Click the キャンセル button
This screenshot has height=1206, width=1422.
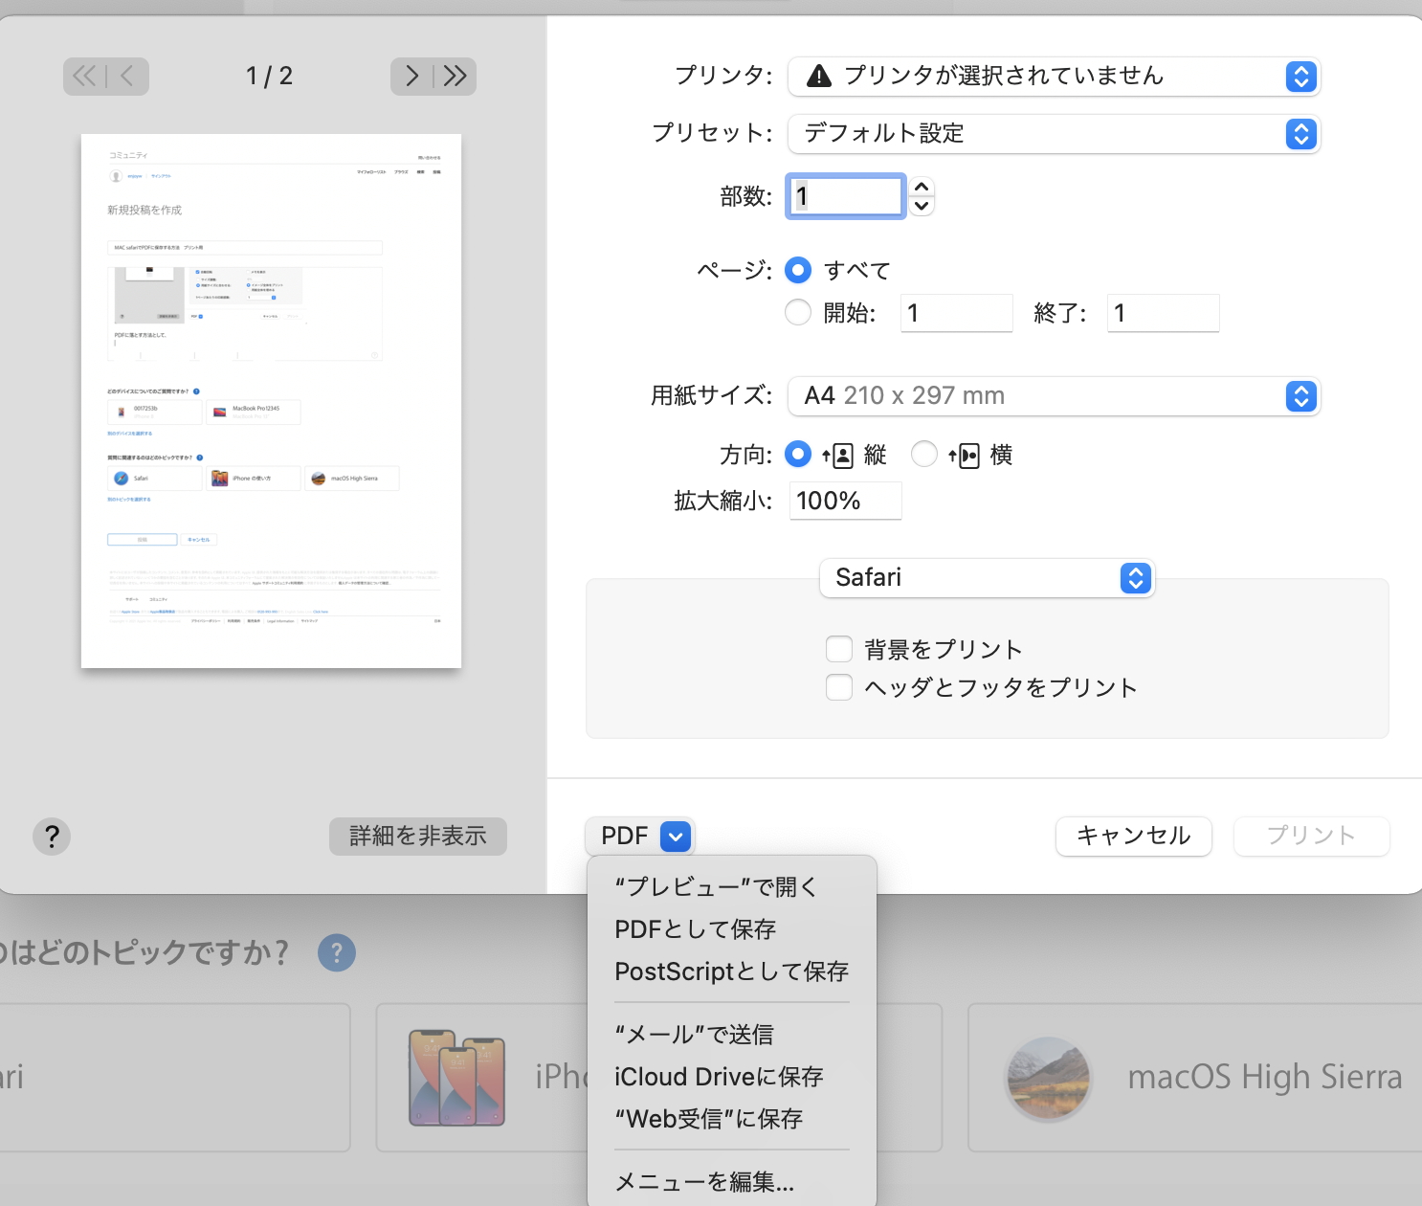coord(1134,837)
